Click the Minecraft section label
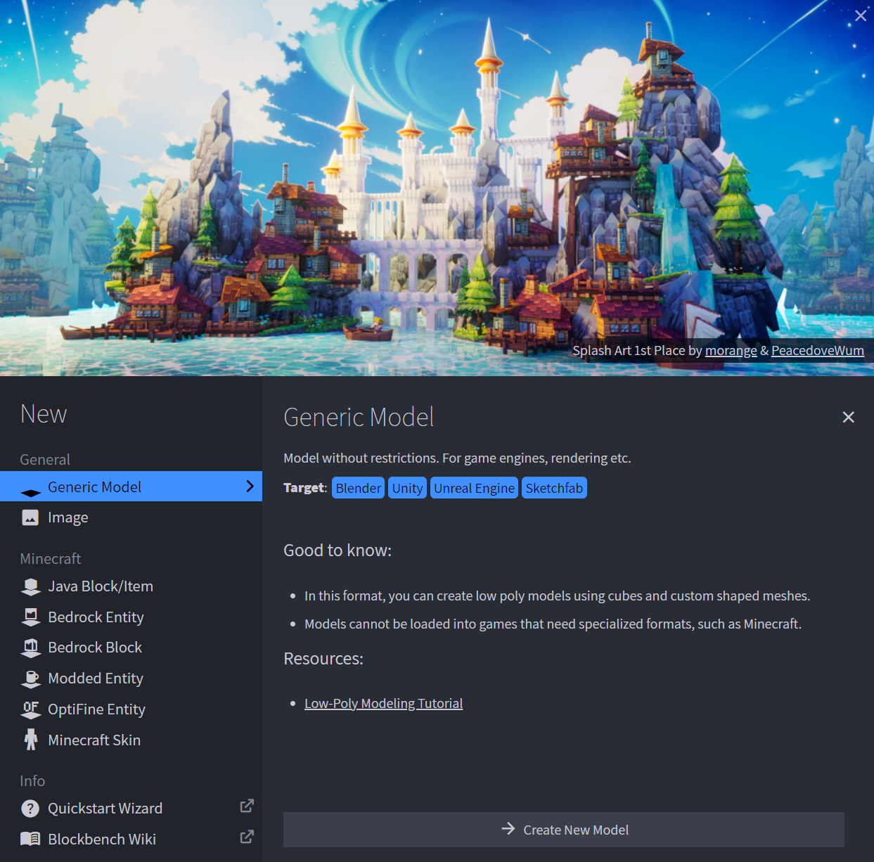 coord(51,559)
